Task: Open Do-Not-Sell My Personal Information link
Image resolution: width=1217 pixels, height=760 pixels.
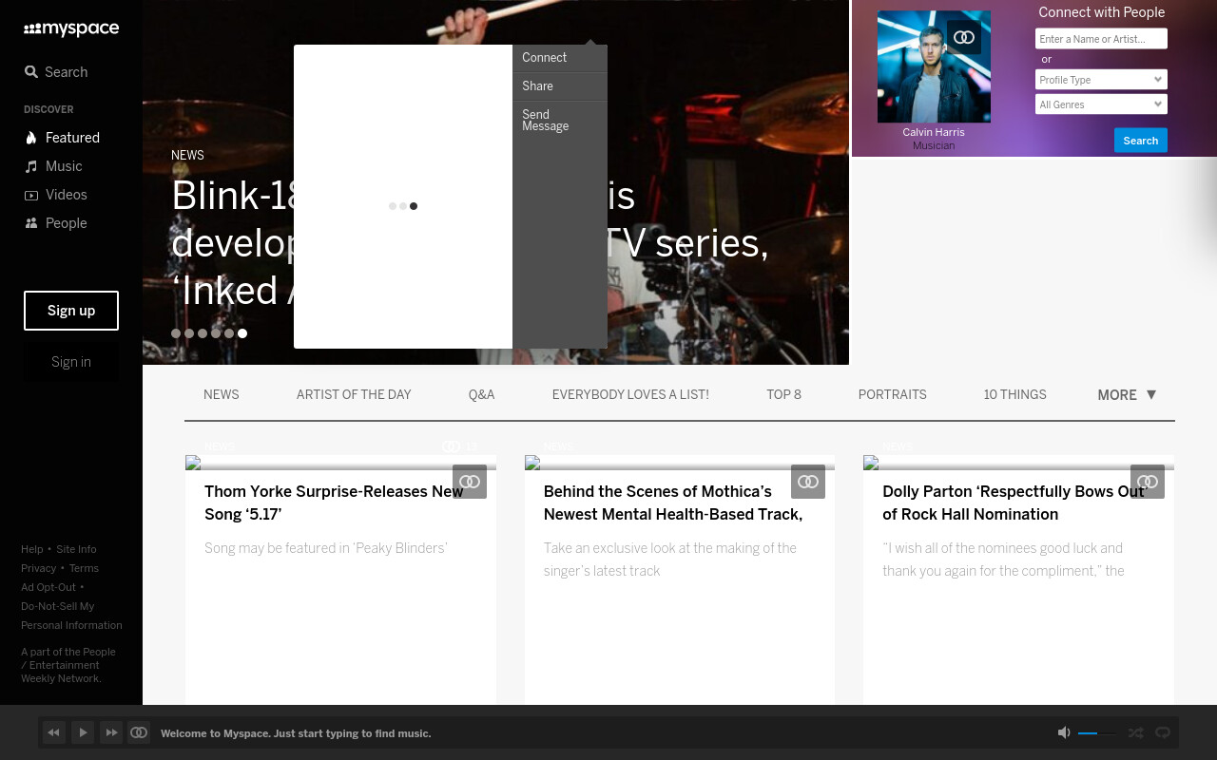Action: (x=71, y=617)
